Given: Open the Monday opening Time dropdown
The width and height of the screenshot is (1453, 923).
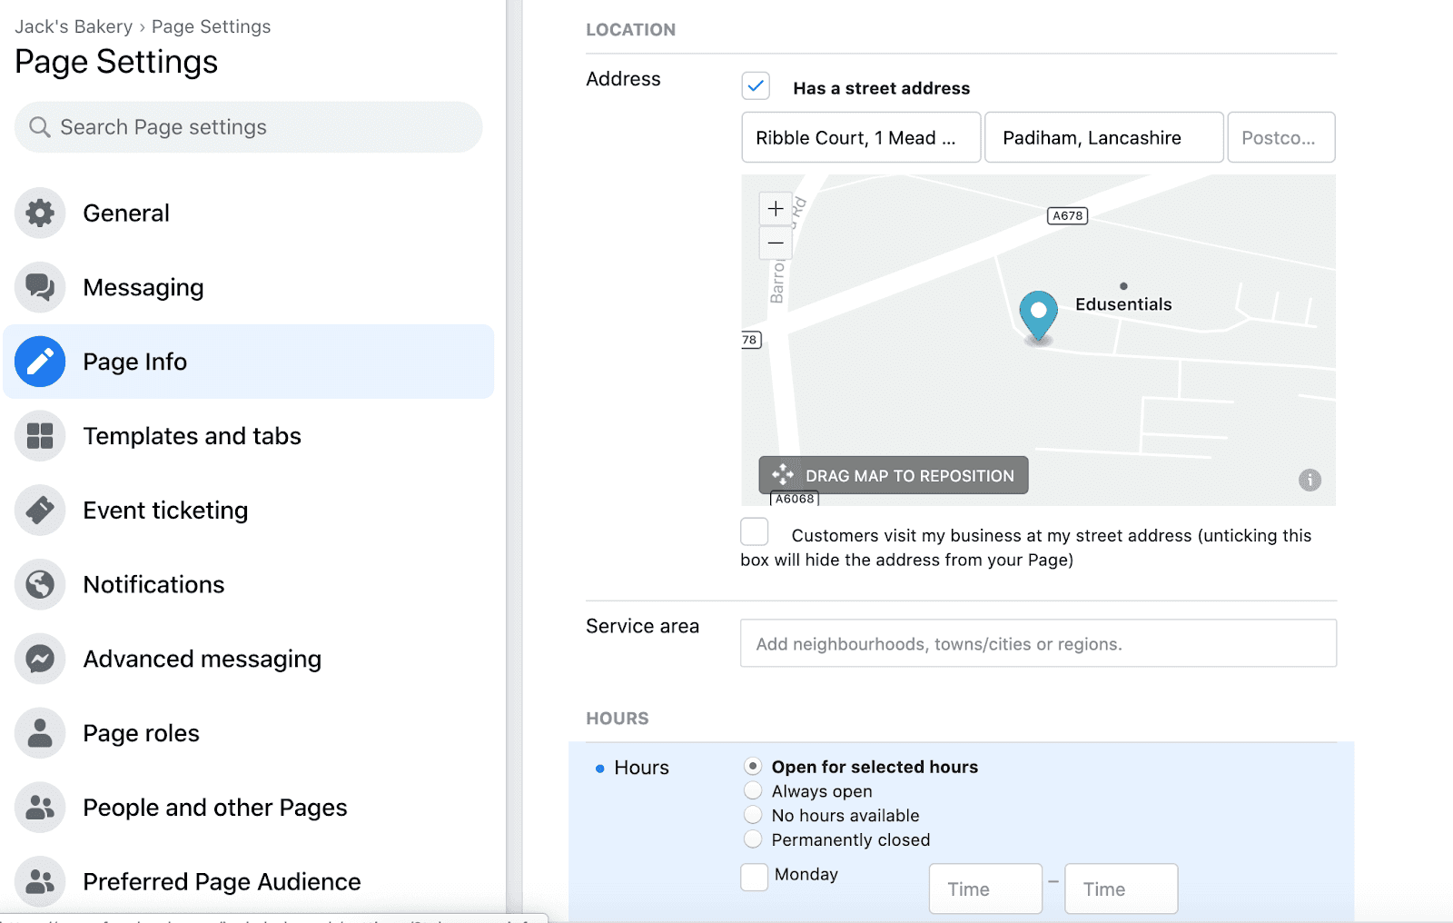Looking at the screenshot, I should click(985, 888).
